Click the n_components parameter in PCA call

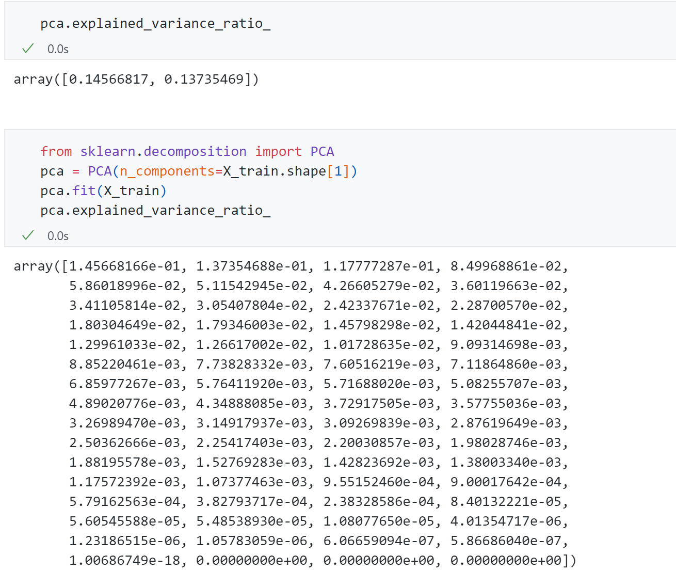pos(167,171)
